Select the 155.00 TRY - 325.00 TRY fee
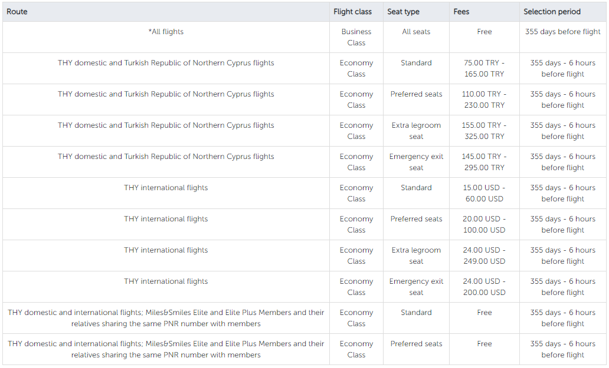This screenshot has height=368, width=609. point(484,131)
